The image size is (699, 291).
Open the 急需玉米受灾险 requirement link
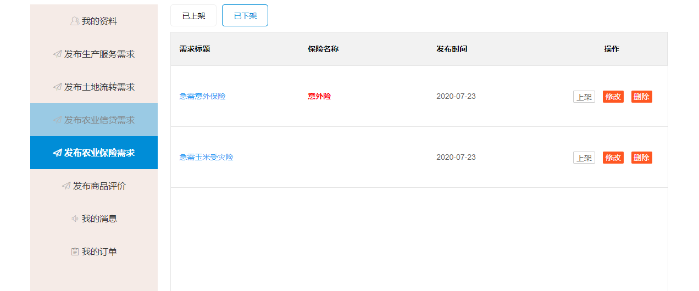point(206,158)
